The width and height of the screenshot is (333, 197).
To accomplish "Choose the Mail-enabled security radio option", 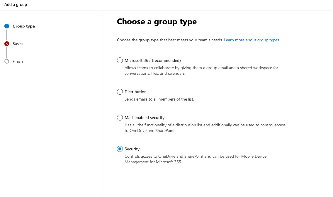I will coord(120,118).
